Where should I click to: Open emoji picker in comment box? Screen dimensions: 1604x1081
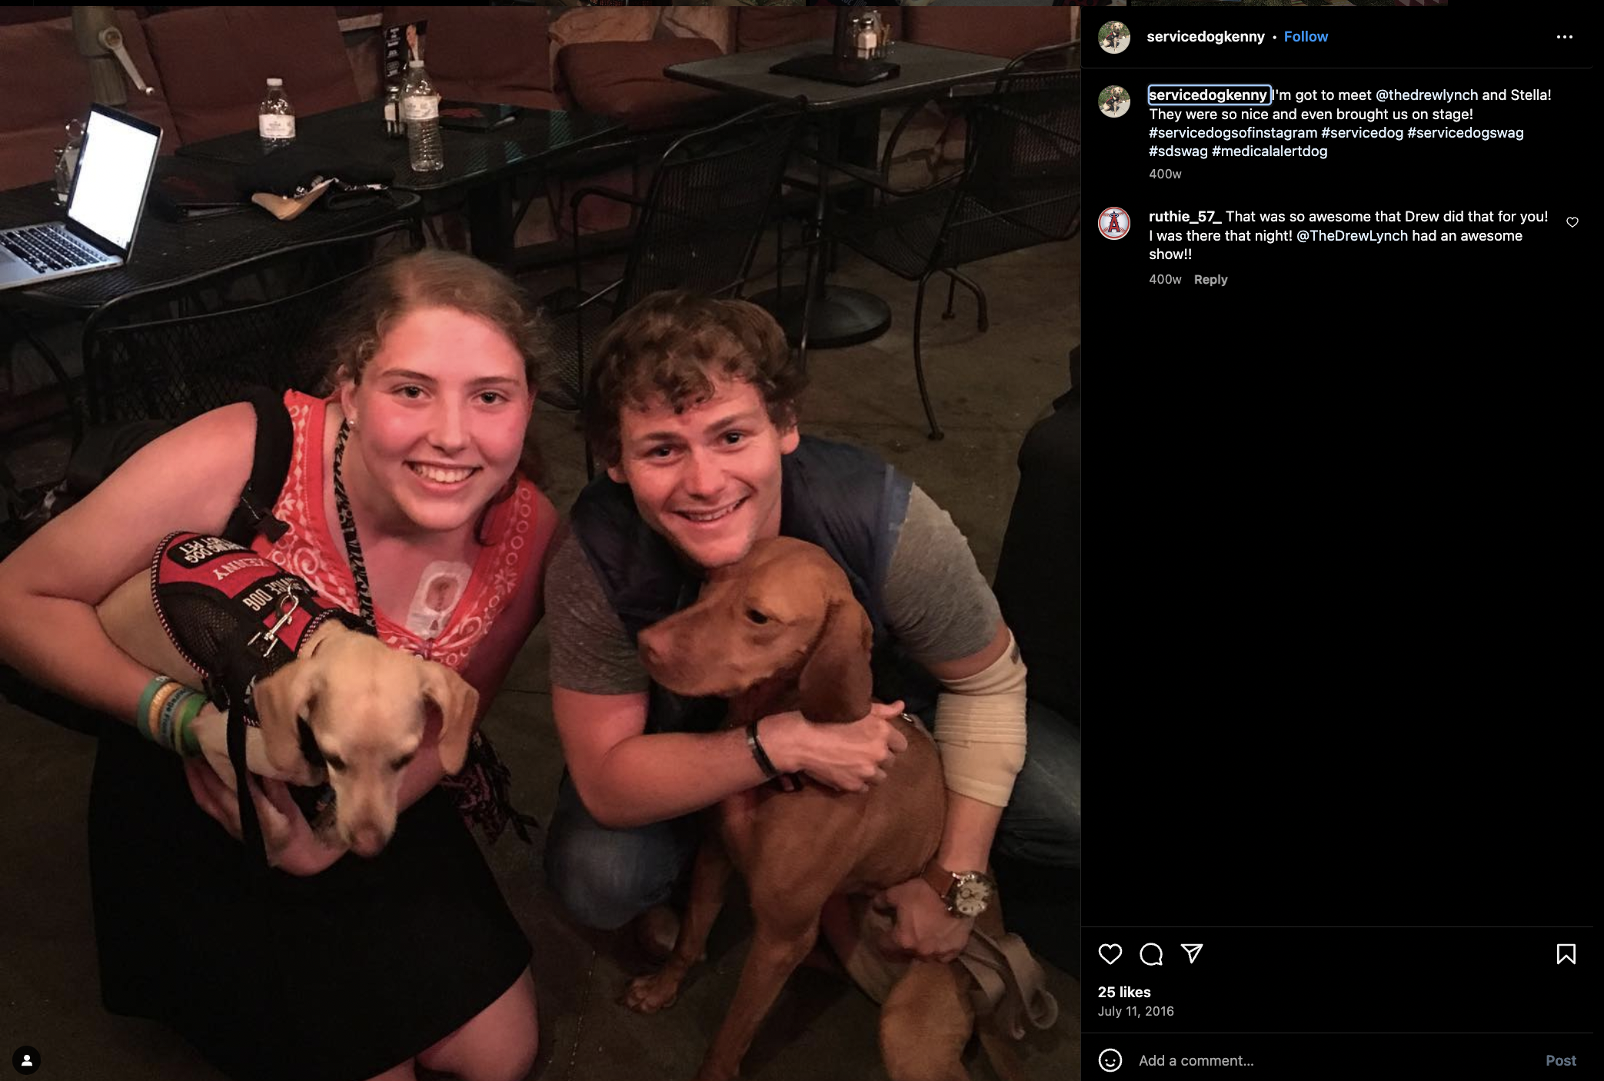(x=1110, y=1060)
